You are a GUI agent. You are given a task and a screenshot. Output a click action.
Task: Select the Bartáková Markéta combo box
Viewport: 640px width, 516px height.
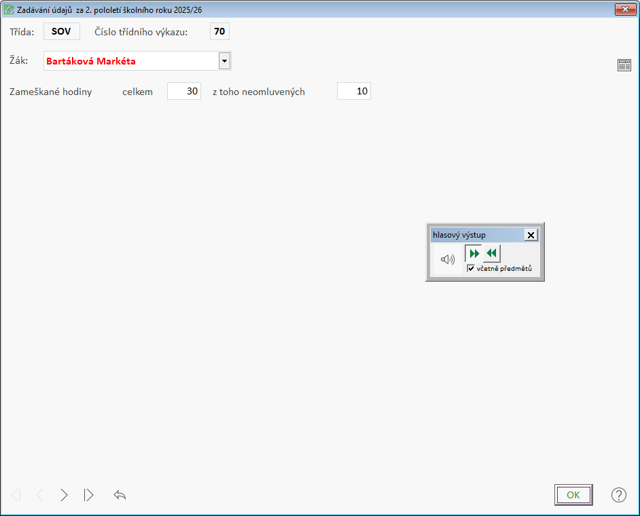point(130,61)
